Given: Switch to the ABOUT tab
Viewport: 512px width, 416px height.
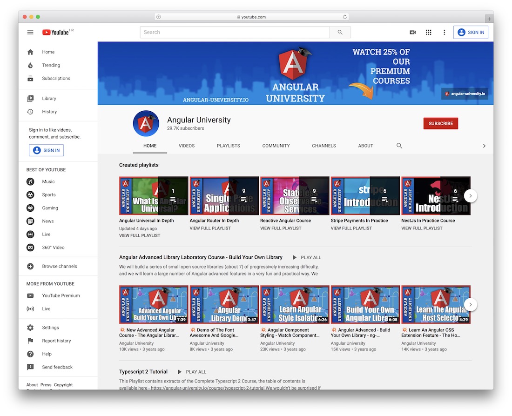Looking at the screenshot, I should pyautogui.click(x=365, y=146).
